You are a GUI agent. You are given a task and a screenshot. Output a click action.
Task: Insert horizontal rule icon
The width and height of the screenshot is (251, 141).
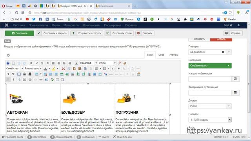[x=138, y=69]
